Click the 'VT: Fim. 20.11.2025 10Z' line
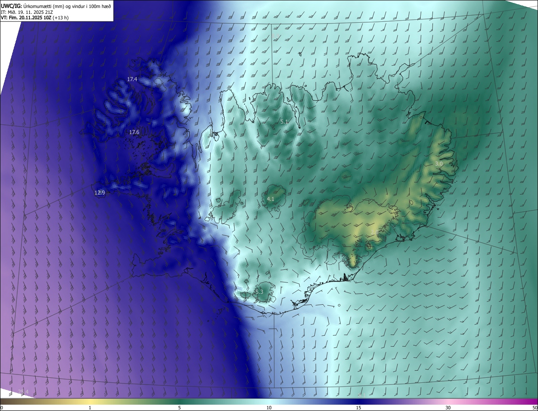Viewport: 538px width, 411px height. 34,18
